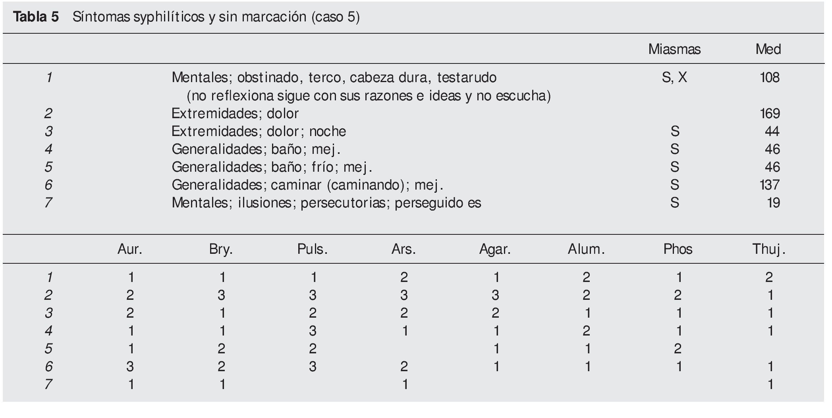
Task: Click the Med column header
Action: click(x=768, y=49)
